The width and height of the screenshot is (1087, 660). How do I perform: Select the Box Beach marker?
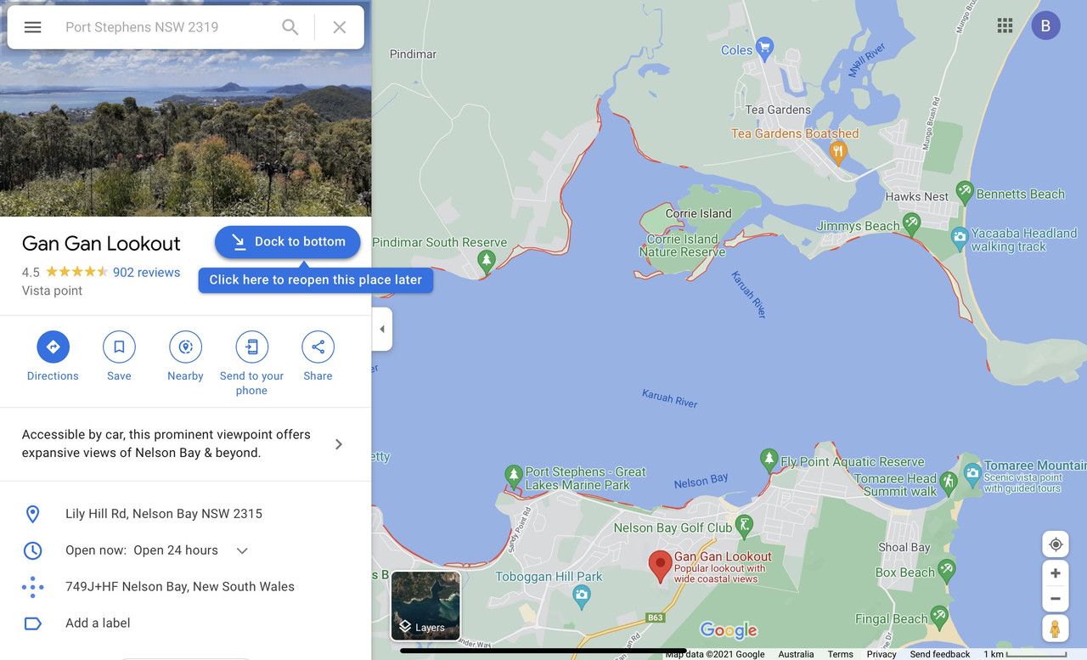(945, 569)
